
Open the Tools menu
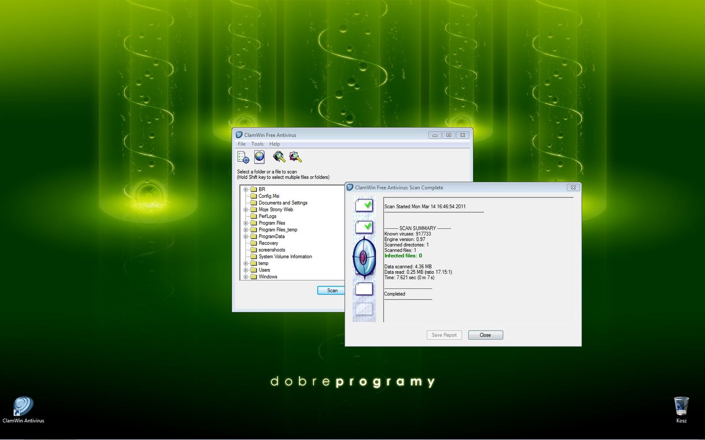257,144
